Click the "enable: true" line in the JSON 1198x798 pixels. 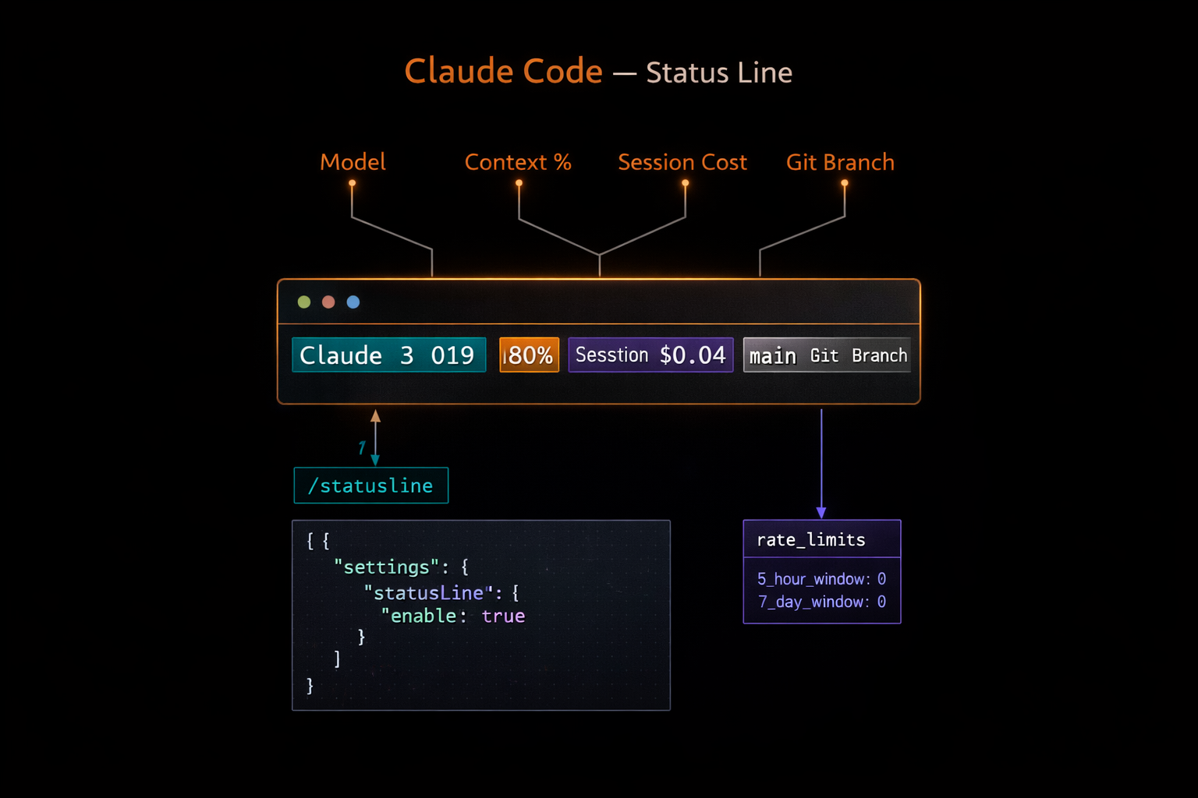coord(453,616)
